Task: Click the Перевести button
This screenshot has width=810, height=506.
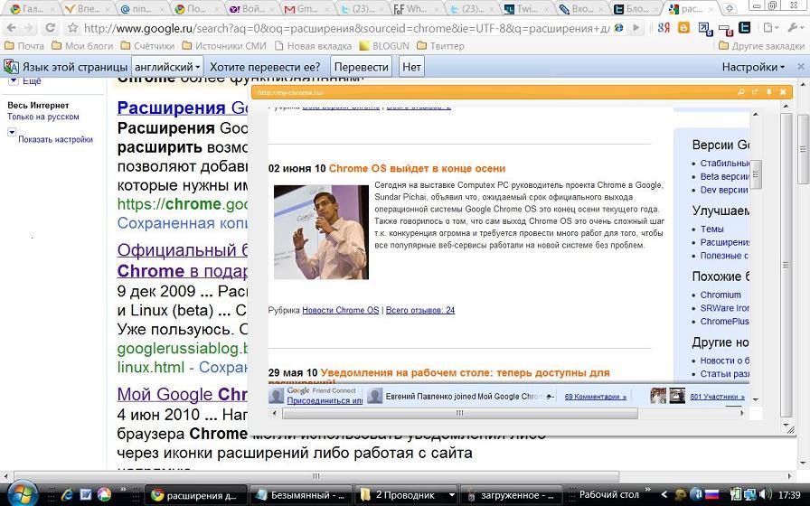Action: 361,67
